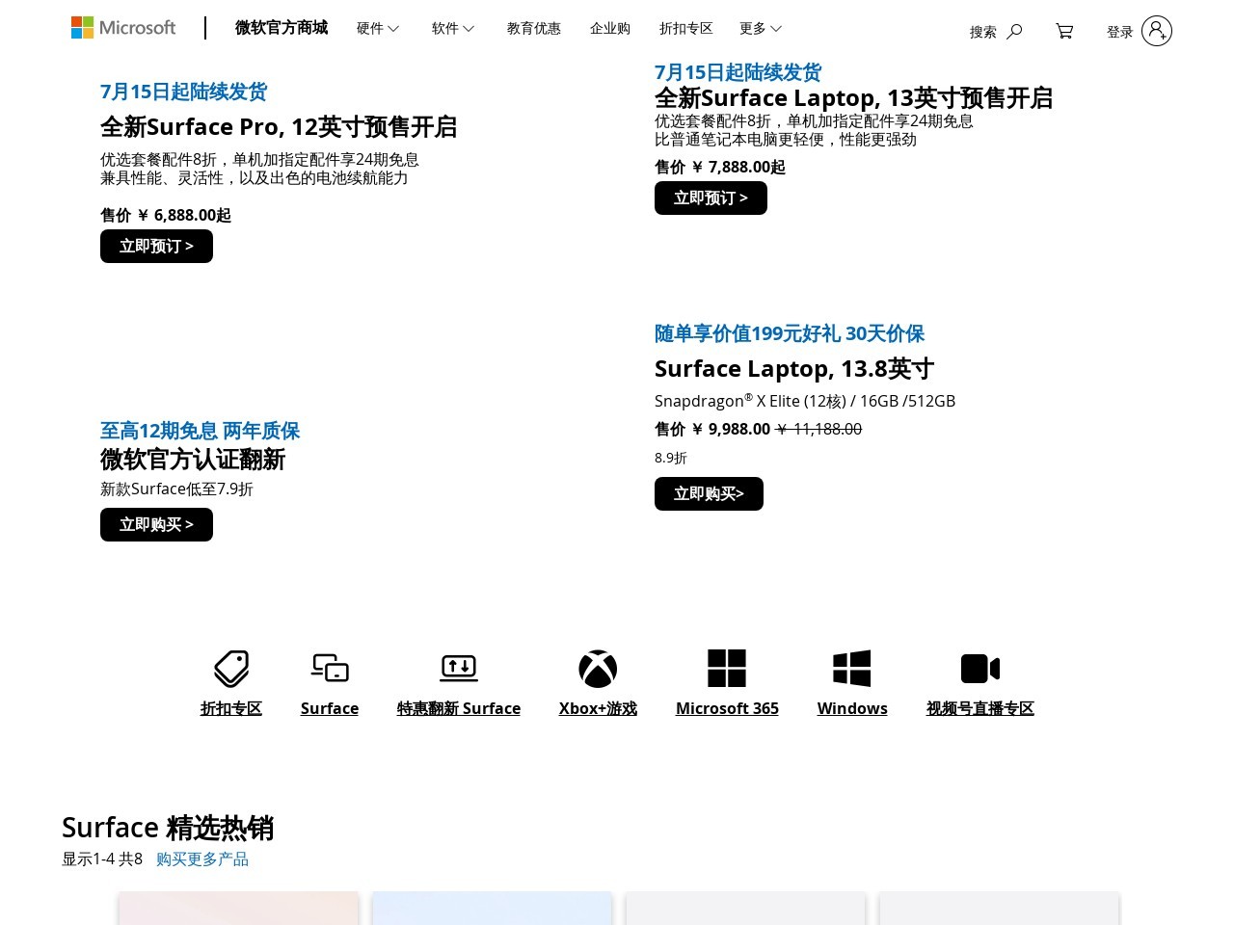Click 立即购买 for Surface Laptop 13.8英寸

709,493
